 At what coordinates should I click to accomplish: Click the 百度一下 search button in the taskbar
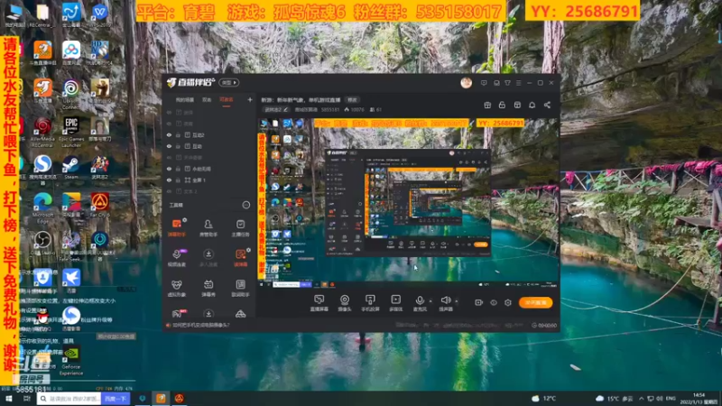tap(116, 399)
